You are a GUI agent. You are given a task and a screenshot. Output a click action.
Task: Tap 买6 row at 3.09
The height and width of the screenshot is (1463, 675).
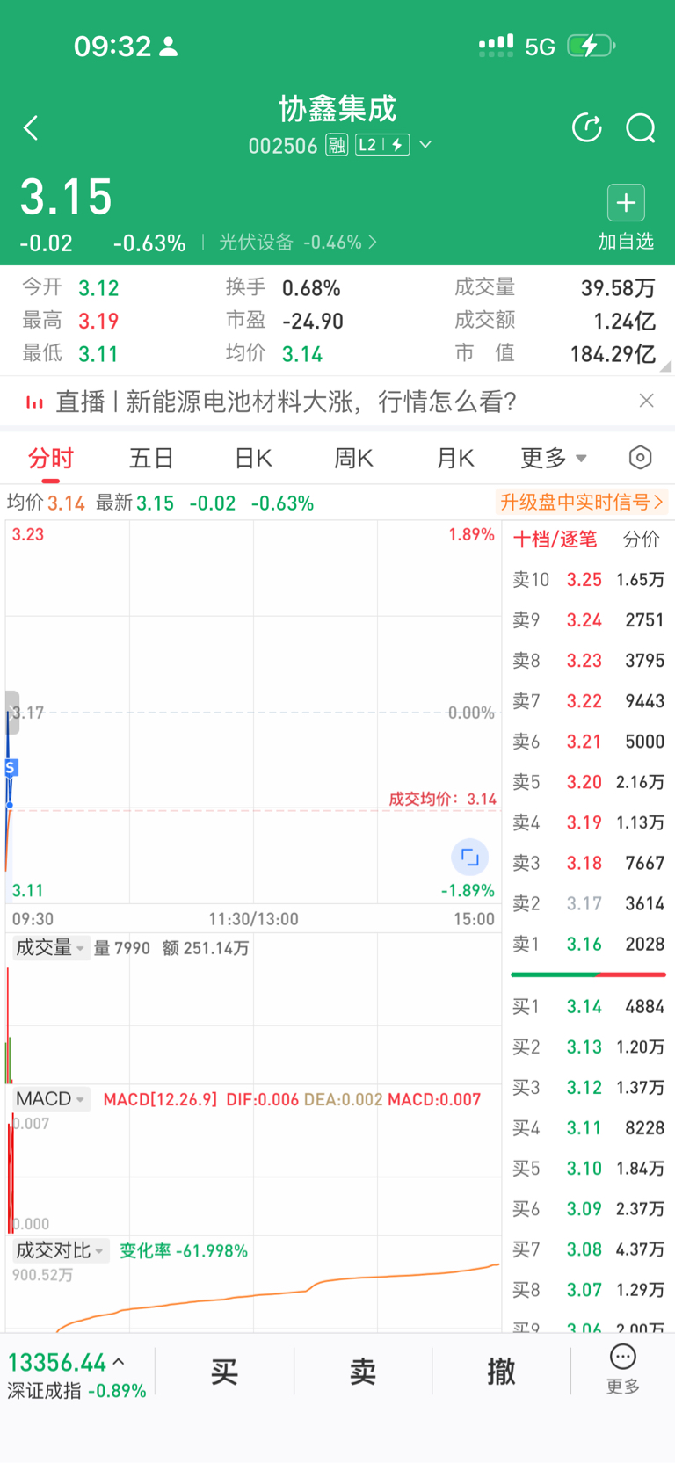(x=588, y=1208)
